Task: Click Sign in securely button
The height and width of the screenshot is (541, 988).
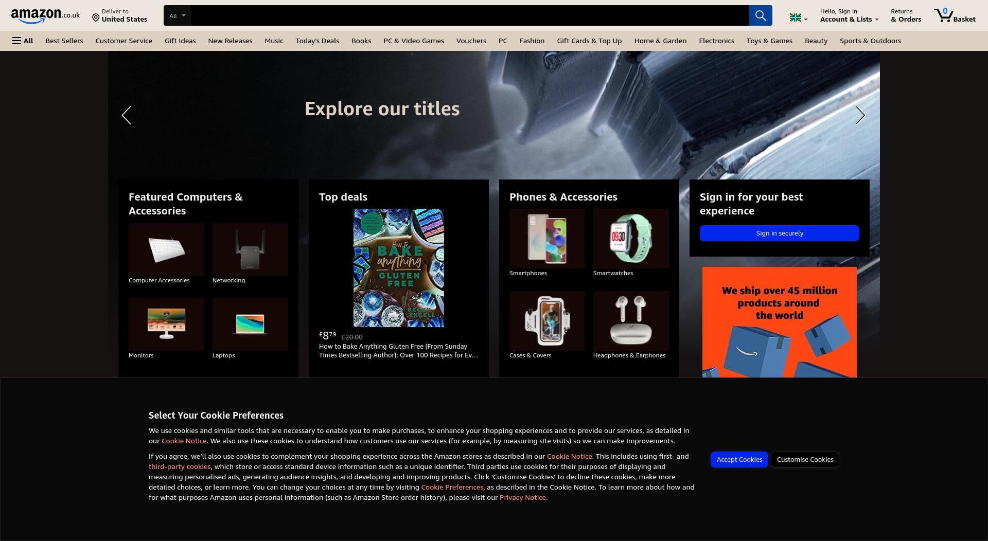Action: [x=779, y=233]
